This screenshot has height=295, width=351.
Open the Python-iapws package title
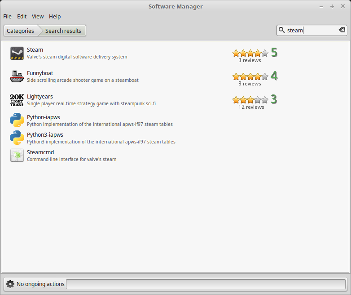pyautogui.click(x=44, y=117)
